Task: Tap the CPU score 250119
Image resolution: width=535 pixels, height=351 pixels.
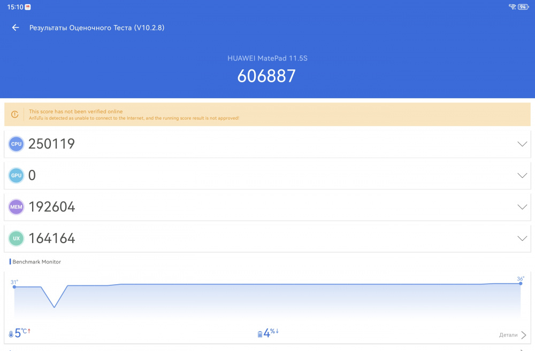Action: click(x=51, y=144)
